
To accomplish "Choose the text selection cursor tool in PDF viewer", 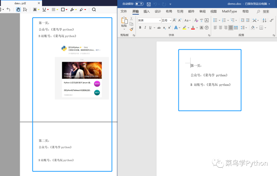I will tap(25, 10).
